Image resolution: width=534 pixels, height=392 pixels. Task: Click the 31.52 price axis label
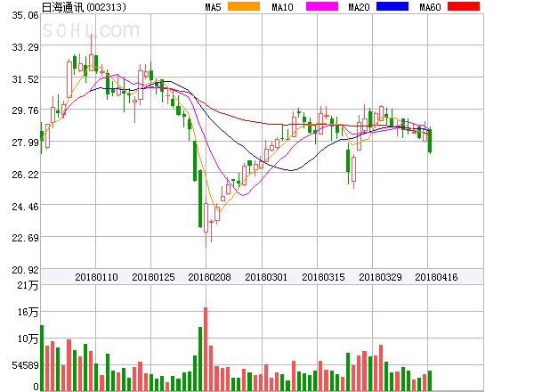tap(26, 79)
